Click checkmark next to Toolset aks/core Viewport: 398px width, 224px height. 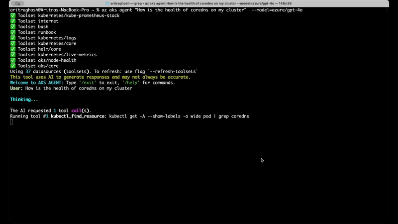13,66
